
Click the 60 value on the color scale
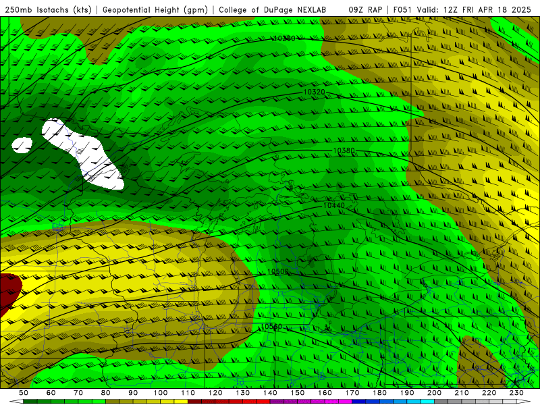coord(51,393)
